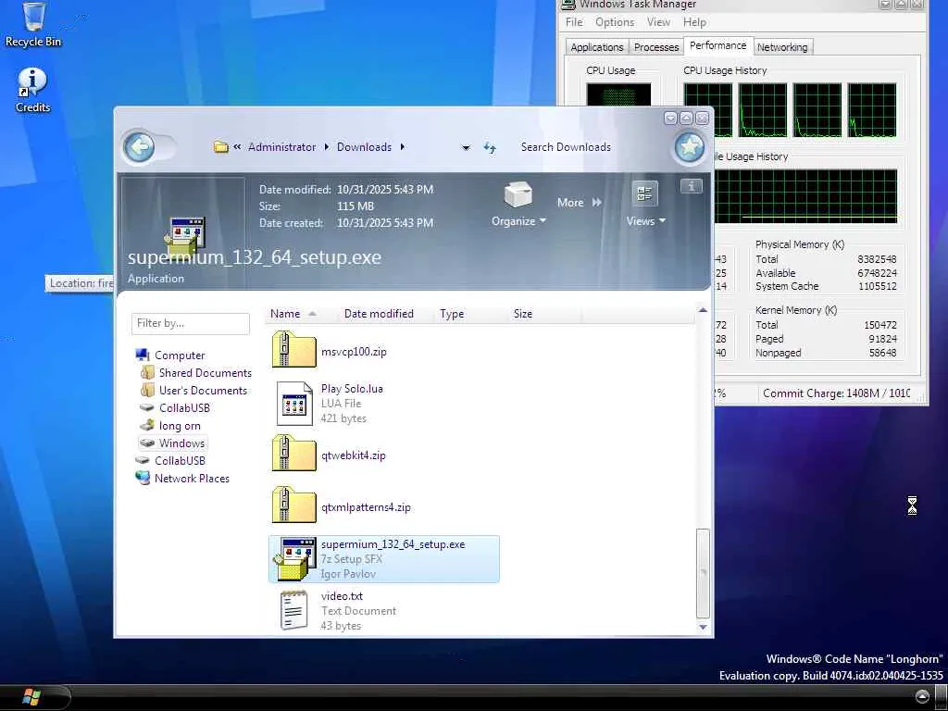Go back with the round Back arrow
The width and height of the screenshot is (948, 711).
[139, 147]
